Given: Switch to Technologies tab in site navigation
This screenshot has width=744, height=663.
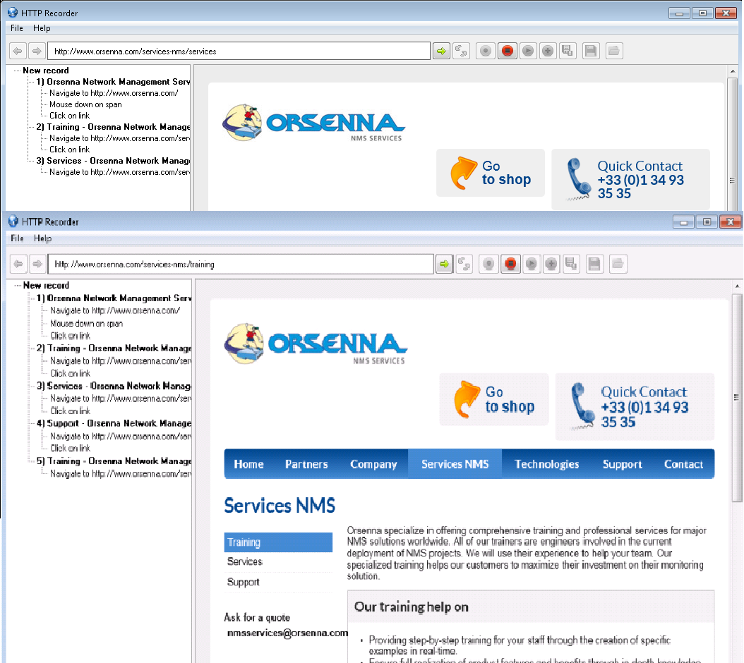Looking at the screenshot, I should point(546,464).
